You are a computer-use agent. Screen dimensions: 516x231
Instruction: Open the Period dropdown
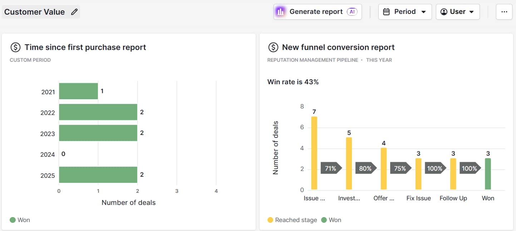pyautogui.click(x=405, y=12)
